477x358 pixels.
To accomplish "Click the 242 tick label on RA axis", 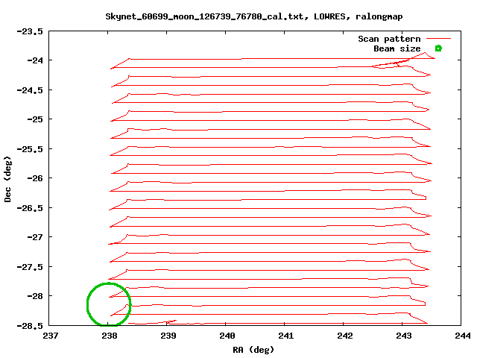I will point(344,336).
